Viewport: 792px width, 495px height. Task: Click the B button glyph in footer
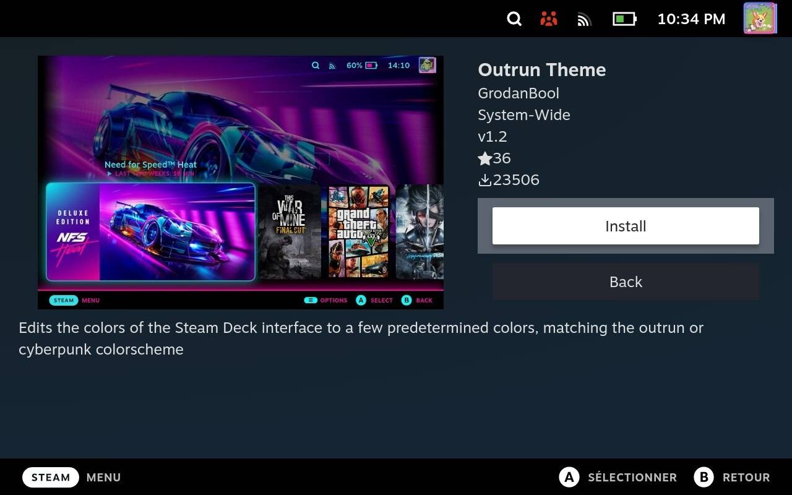click(704, 477)
